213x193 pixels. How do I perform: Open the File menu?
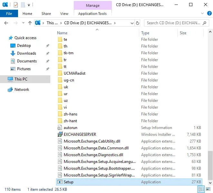(x=9, y=14)
